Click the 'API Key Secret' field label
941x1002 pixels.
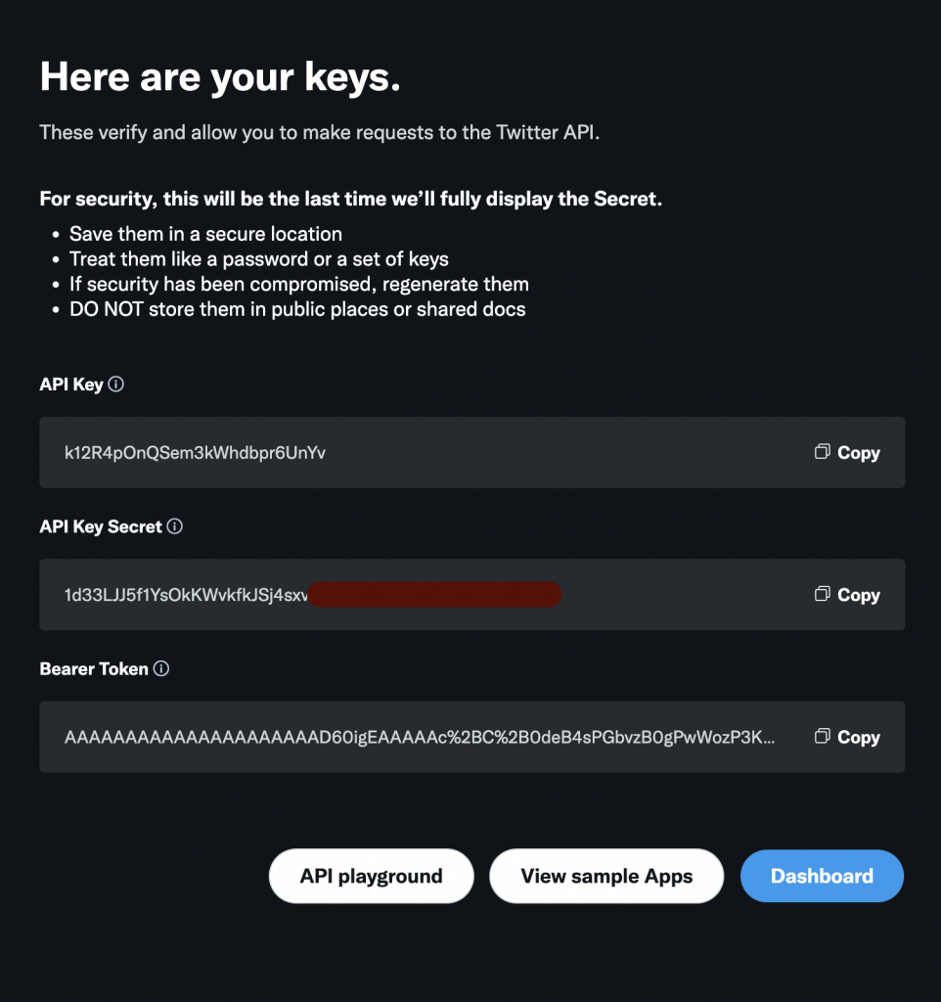(101, 527)
